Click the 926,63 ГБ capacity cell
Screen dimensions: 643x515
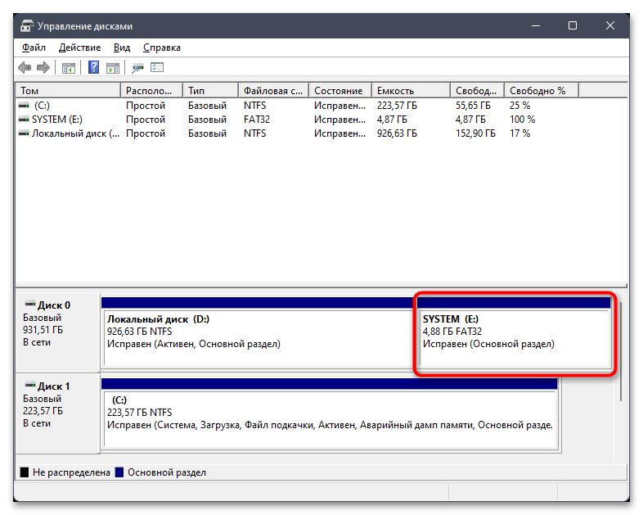397,133
